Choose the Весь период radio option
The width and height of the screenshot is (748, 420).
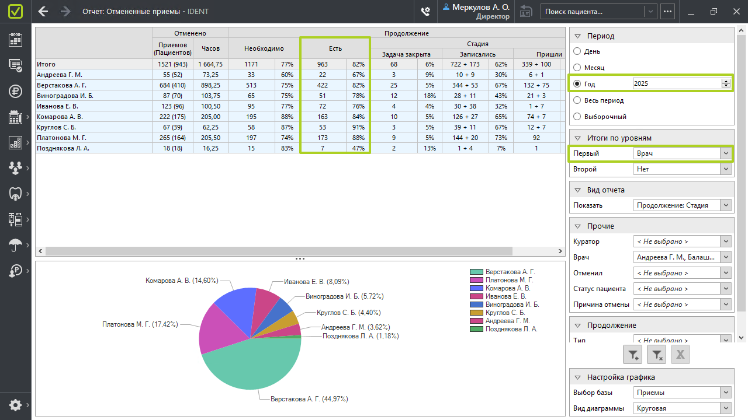coord(577,100)
